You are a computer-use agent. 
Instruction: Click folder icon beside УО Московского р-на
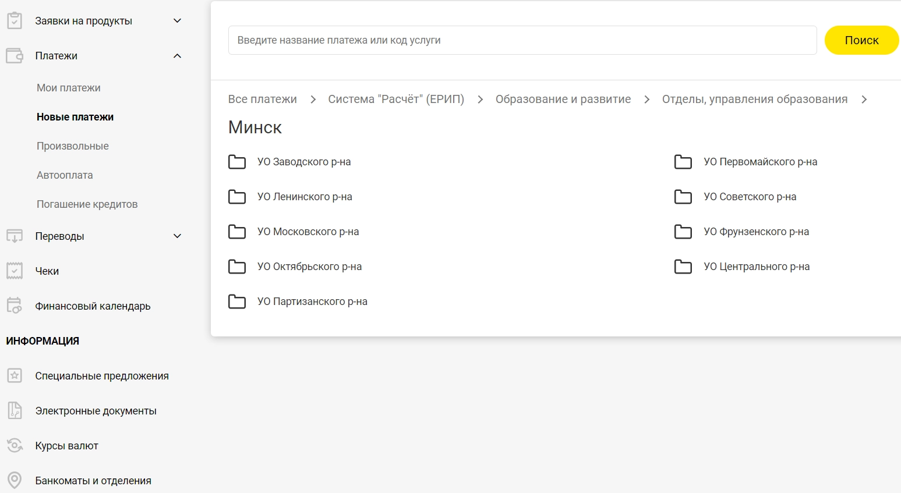coord(237,232)
